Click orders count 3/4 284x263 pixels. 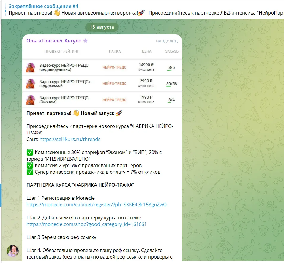(x=171, y=100)
